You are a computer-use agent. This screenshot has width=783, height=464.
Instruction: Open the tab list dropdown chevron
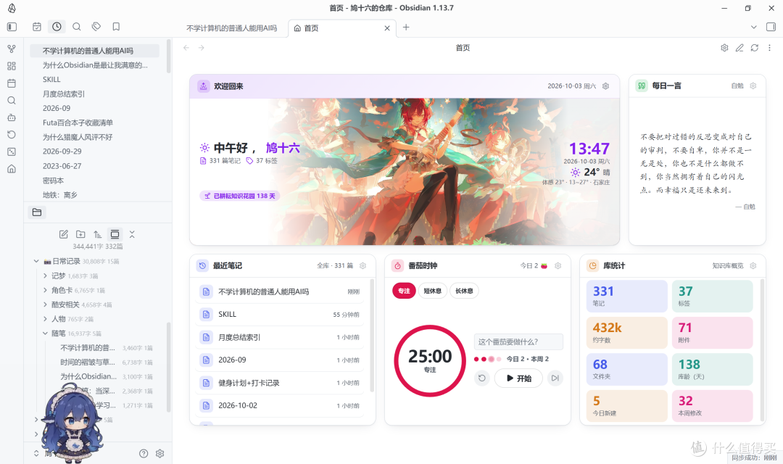753,27
